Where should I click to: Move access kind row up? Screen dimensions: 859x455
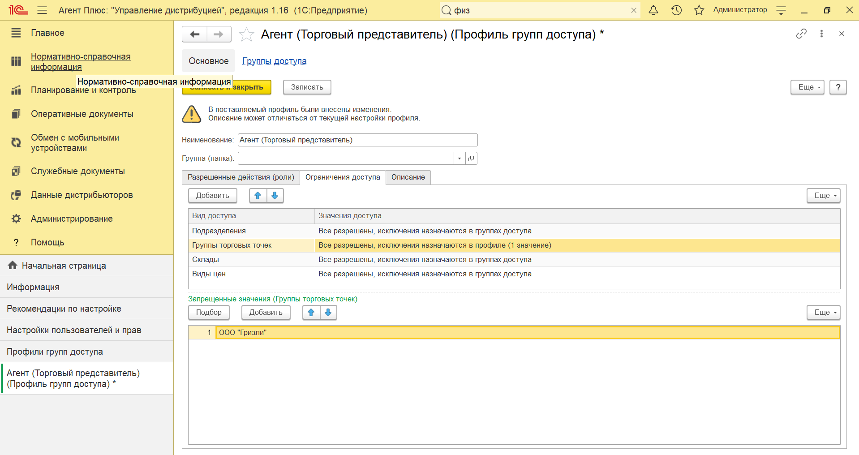click(x=258, y=196)
